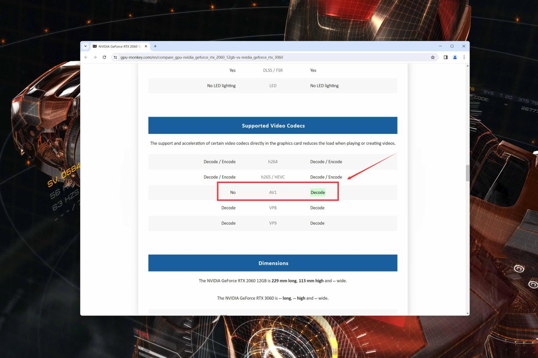Click the VP8 codec label
Image resolution: width=538 pixels, height=358 pixels.
coord(273,208)
